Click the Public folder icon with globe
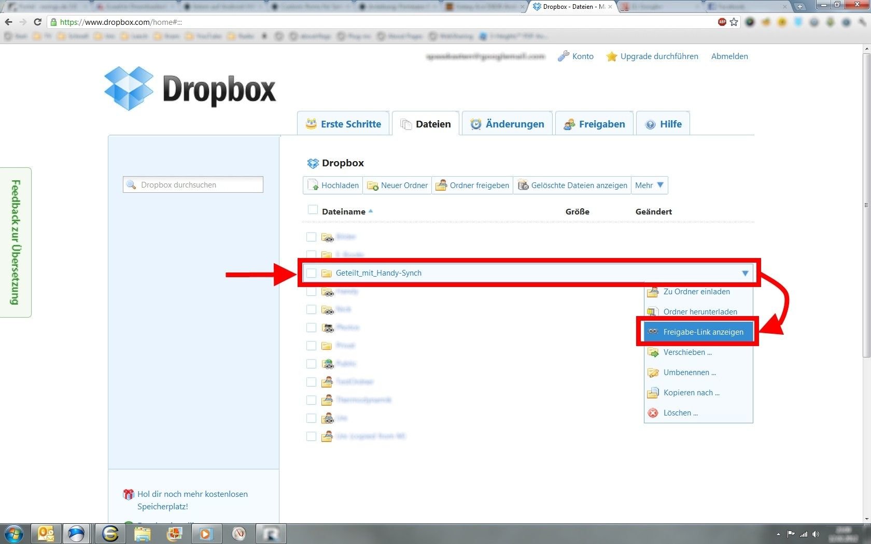 coord(327,364)
